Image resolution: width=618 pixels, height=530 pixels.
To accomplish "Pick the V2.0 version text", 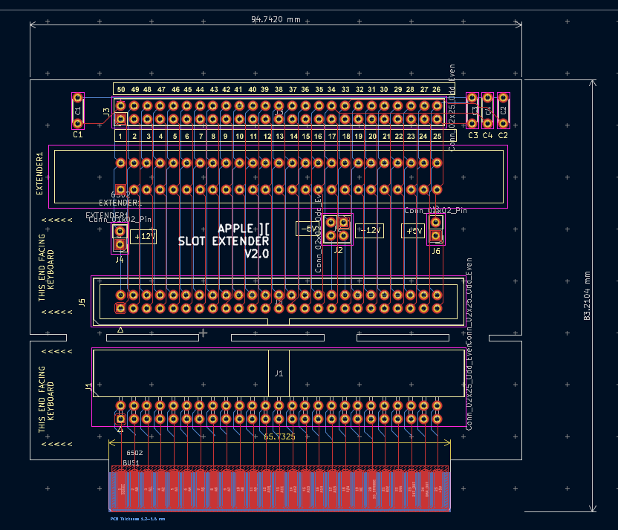I will [x=256, y=254].
